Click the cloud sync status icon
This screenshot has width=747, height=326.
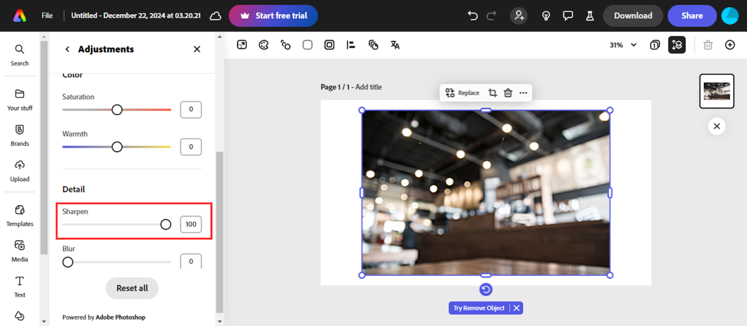pyautogui.click(x=215, y=16)
